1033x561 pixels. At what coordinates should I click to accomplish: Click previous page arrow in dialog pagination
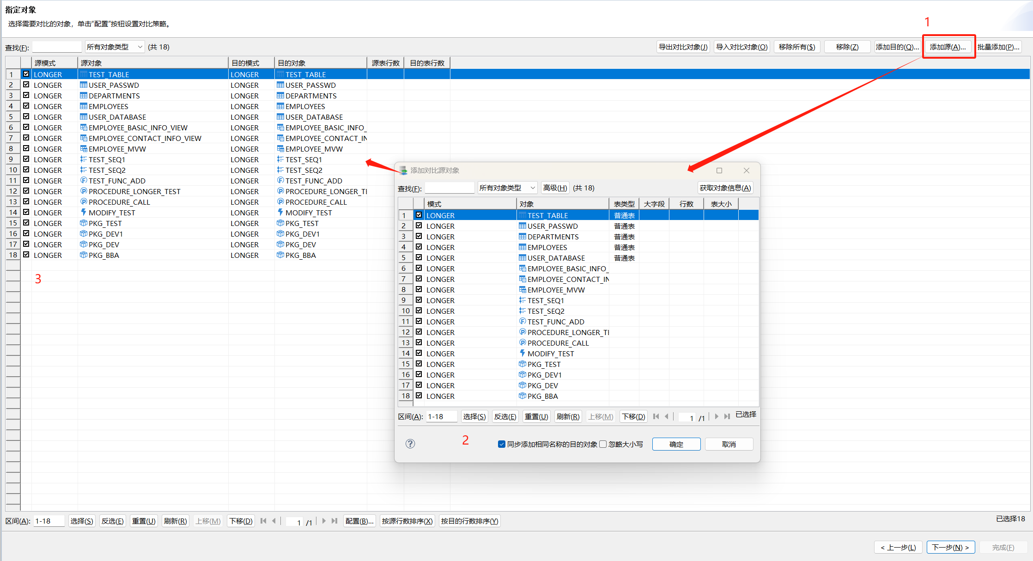pos(667,416)
